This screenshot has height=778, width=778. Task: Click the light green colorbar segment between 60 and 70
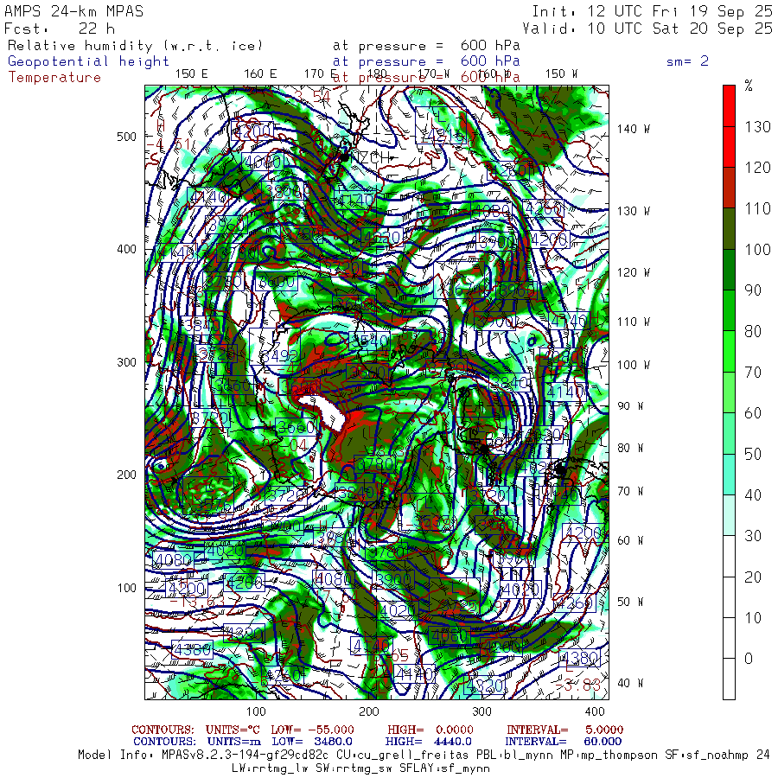coord(729,392)
